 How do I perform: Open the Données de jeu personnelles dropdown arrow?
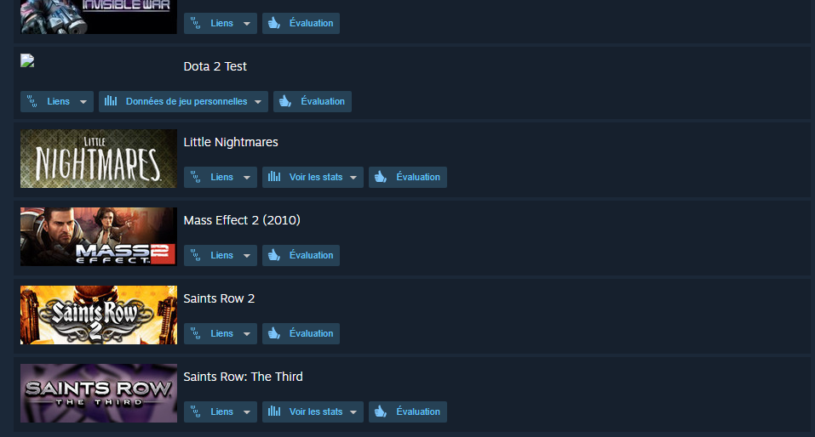258,102
